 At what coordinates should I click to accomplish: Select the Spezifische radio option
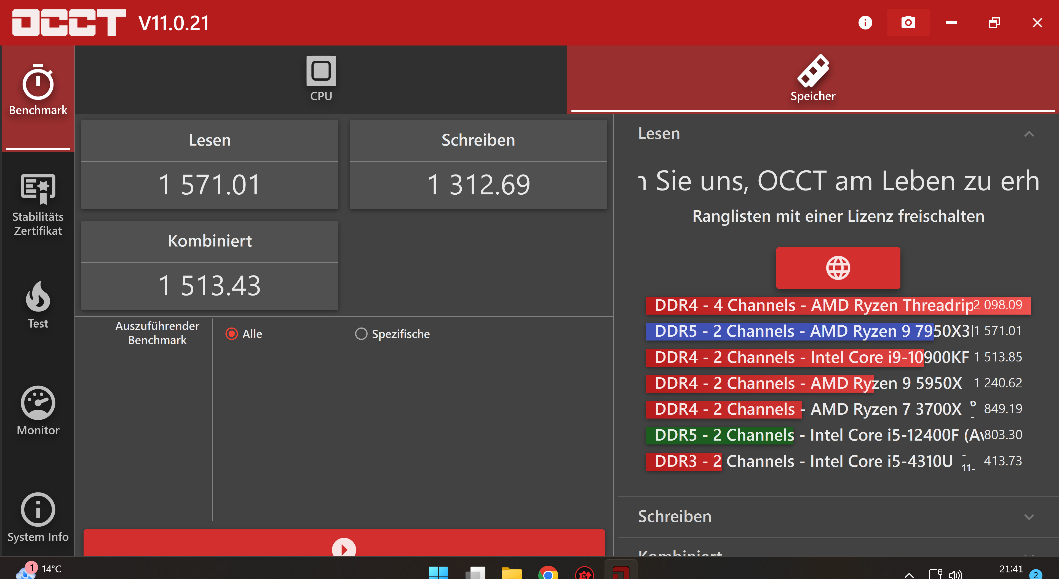click(x=361, y=334)
